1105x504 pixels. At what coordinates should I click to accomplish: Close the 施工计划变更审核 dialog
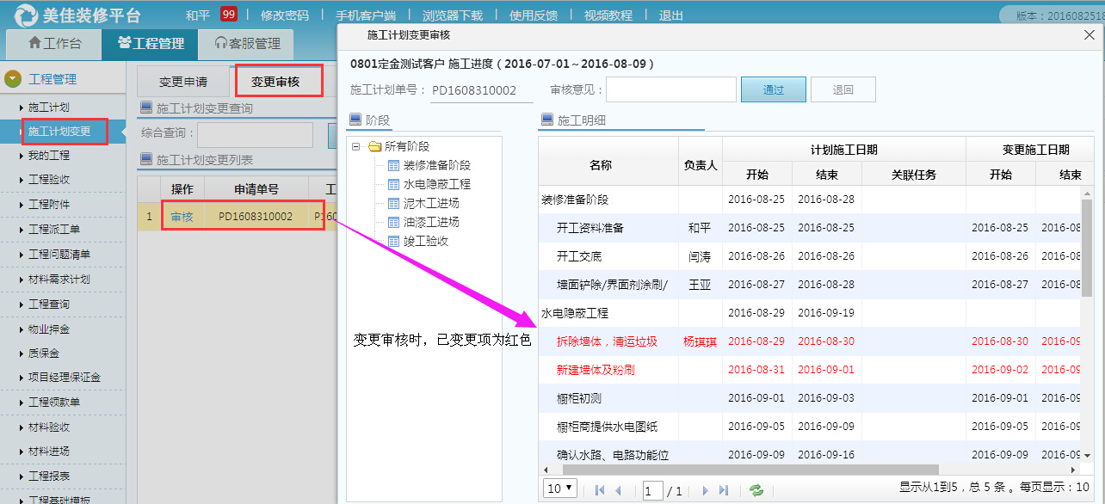click(1089, 35)
